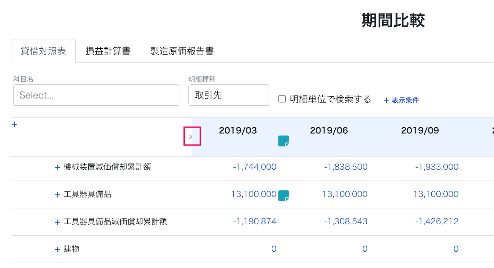The height and width of the screenshot is (268, 494).
Task: Open the 建物 zero value under 2019/03
Action: [x=274, y=249]
